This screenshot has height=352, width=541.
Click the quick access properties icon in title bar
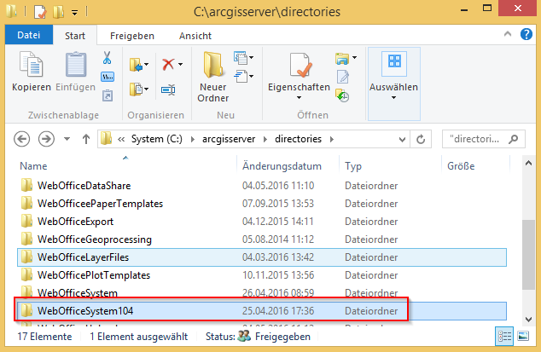coord(40,12)
